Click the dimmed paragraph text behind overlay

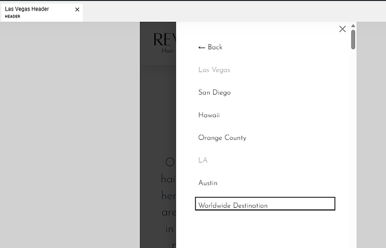168,196
